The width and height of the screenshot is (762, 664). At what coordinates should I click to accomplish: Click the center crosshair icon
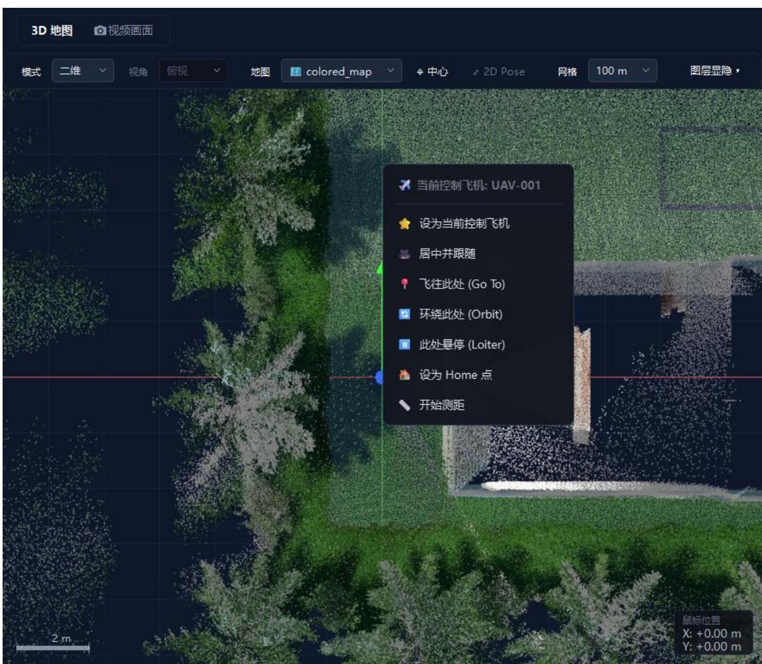point(420,72)
